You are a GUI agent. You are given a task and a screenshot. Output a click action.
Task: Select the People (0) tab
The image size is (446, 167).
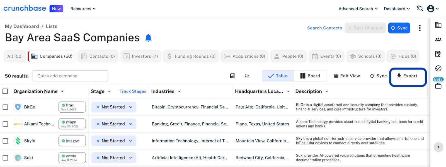click(x=289, y=56)
